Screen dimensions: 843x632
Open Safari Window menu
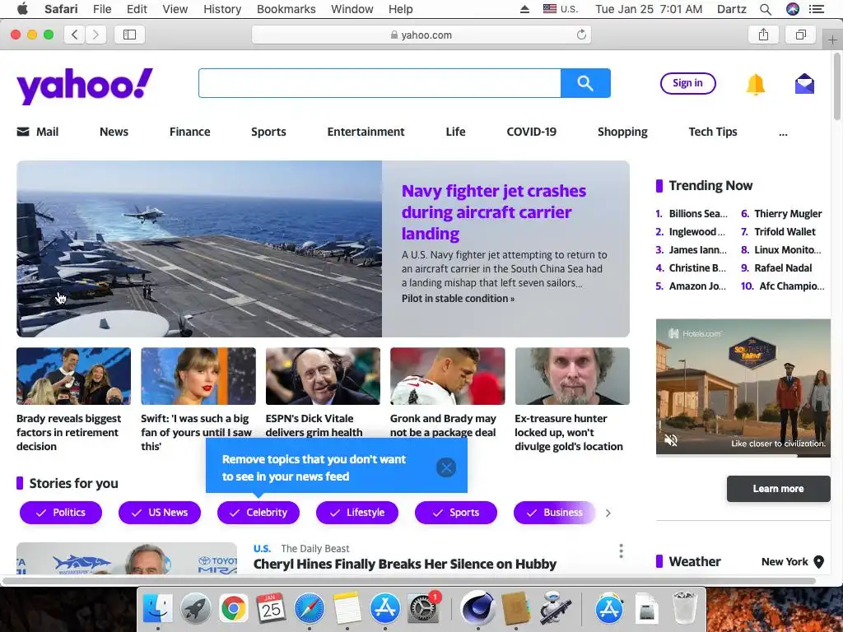click(x=352, y=9)
